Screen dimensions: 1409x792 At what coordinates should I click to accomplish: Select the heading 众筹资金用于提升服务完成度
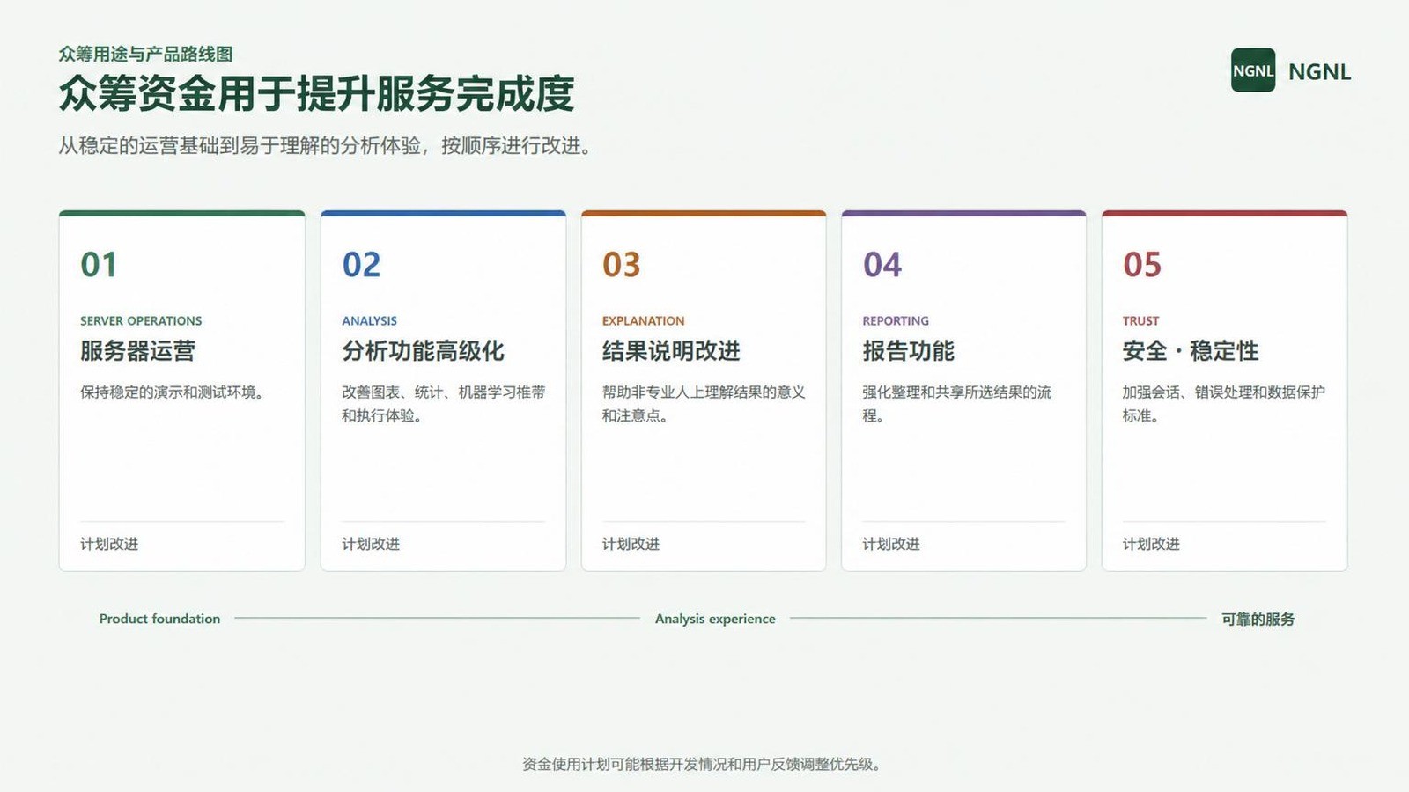click(316, 94)
